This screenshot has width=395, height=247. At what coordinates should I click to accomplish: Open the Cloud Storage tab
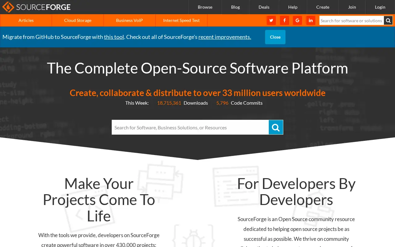point(78,20)
